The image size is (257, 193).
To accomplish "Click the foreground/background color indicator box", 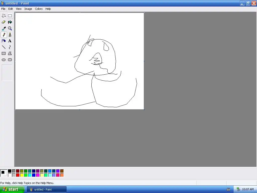I will pos(4,173).
